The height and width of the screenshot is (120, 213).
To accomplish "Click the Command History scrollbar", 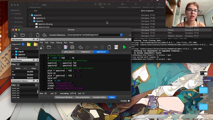I will pos(38,92).
